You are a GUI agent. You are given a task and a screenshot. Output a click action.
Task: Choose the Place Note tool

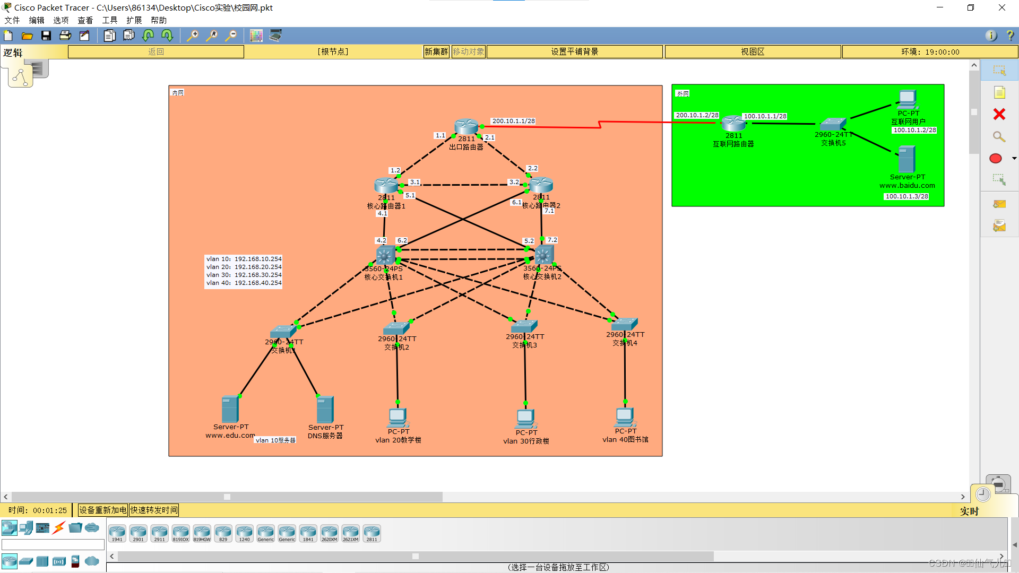pyautogui.click(x=999, y=93)
